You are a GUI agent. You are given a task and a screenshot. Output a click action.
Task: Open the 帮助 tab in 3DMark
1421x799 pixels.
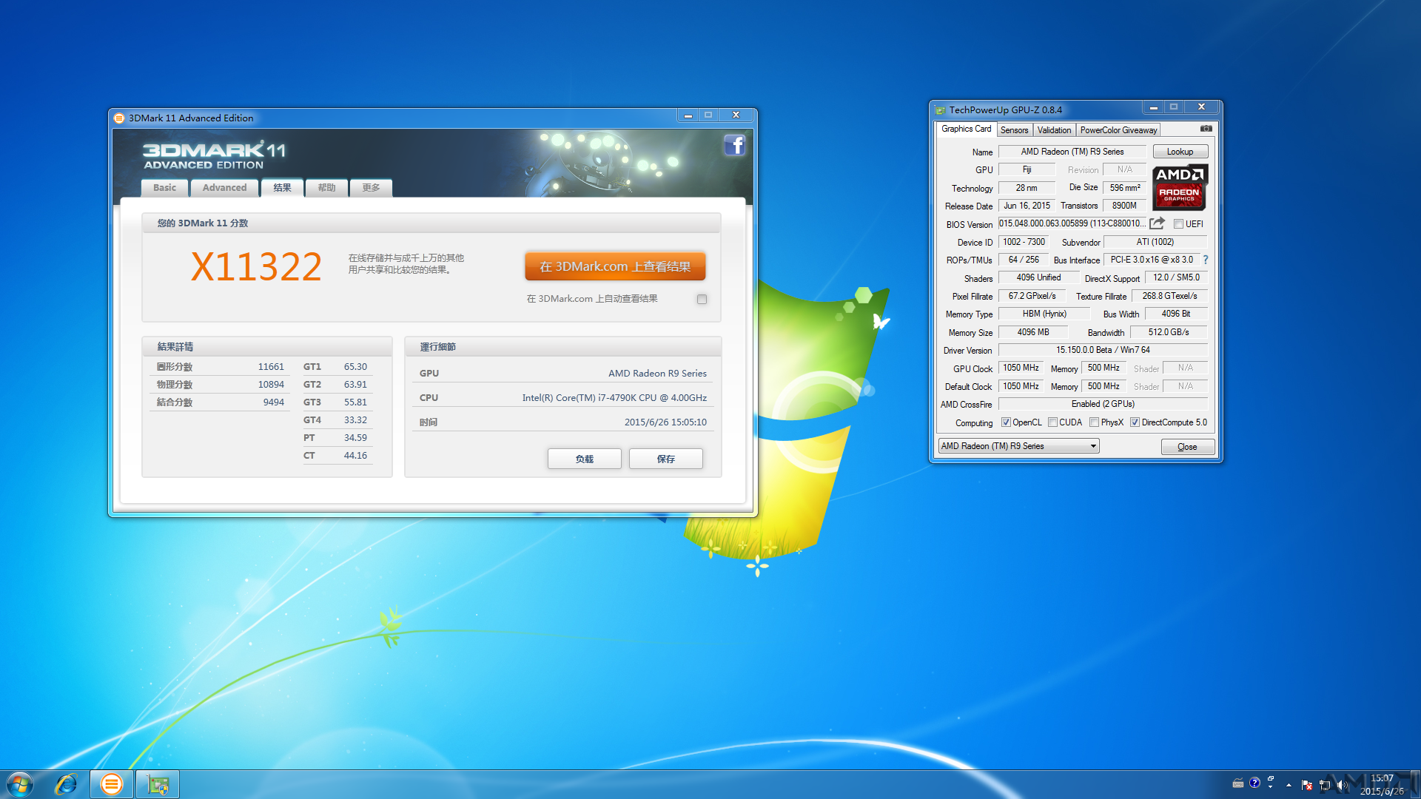[326, 188]
